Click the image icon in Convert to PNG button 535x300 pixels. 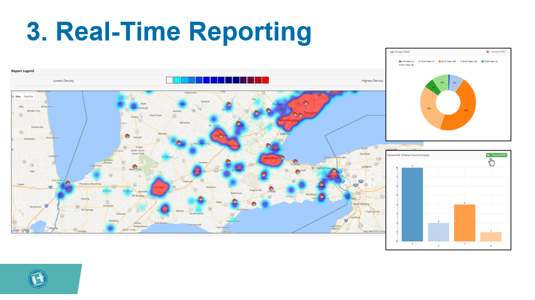click(487, 51)
